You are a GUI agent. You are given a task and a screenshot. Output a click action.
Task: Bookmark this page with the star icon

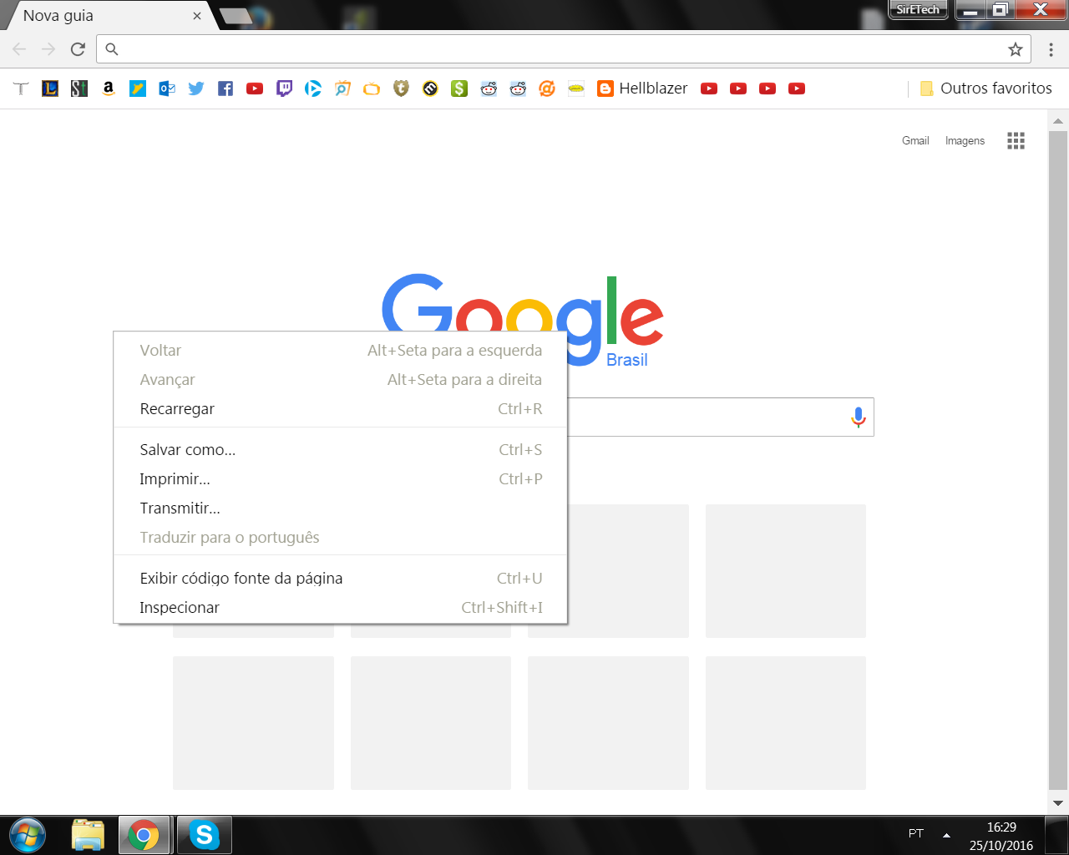coord(1016,49)
